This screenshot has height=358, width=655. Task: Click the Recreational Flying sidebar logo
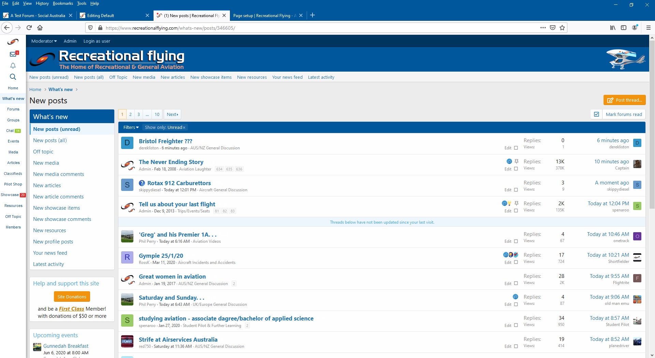pos(13,42)
